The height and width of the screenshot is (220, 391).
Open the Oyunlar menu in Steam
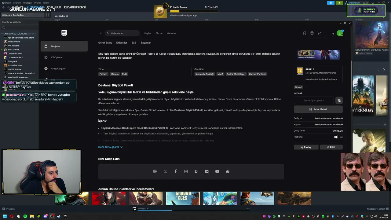pos(38,3)
